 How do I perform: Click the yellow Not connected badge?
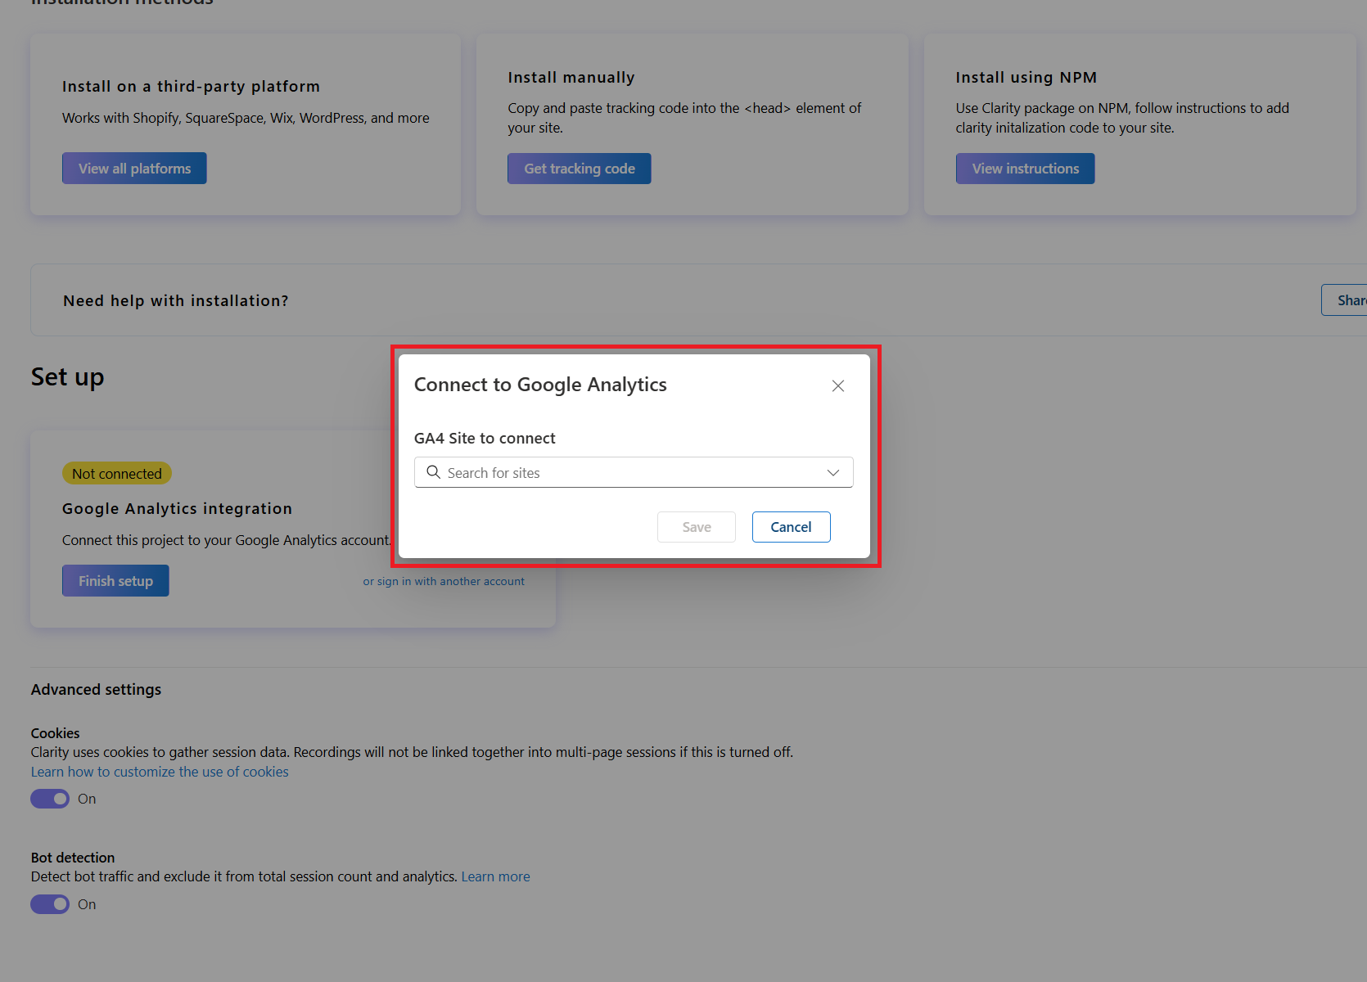tap(116, 473)
